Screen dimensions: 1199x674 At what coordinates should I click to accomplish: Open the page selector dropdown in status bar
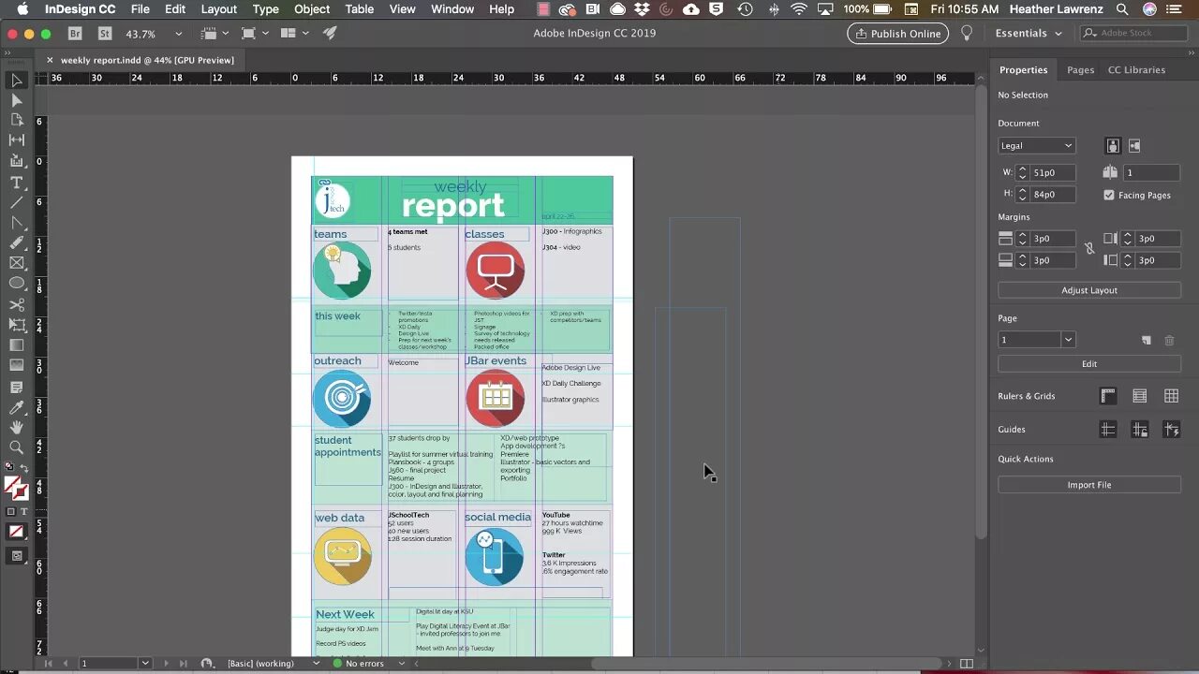(145, 664)
